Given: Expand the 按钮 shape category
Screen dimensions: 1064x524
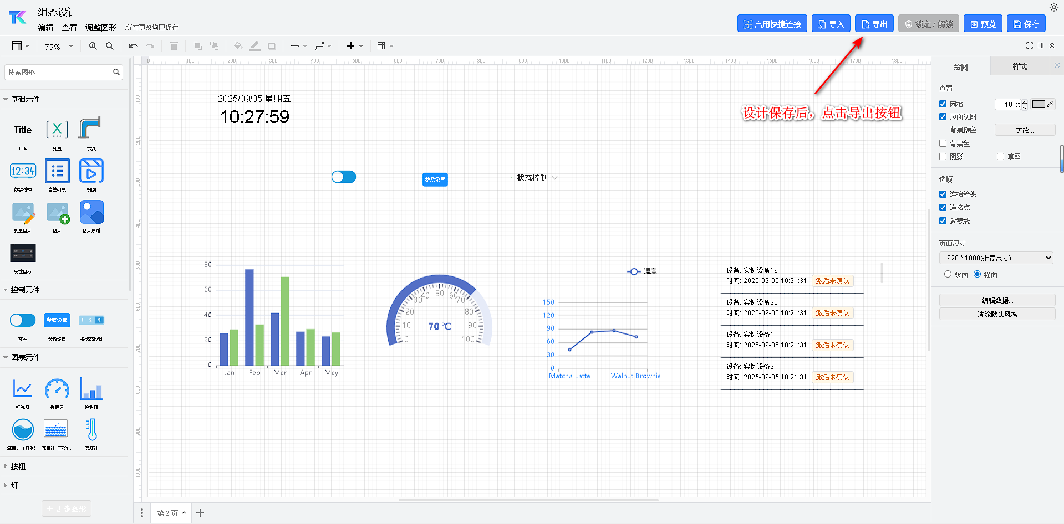Looking at the screenshot, I should (18, 466).
